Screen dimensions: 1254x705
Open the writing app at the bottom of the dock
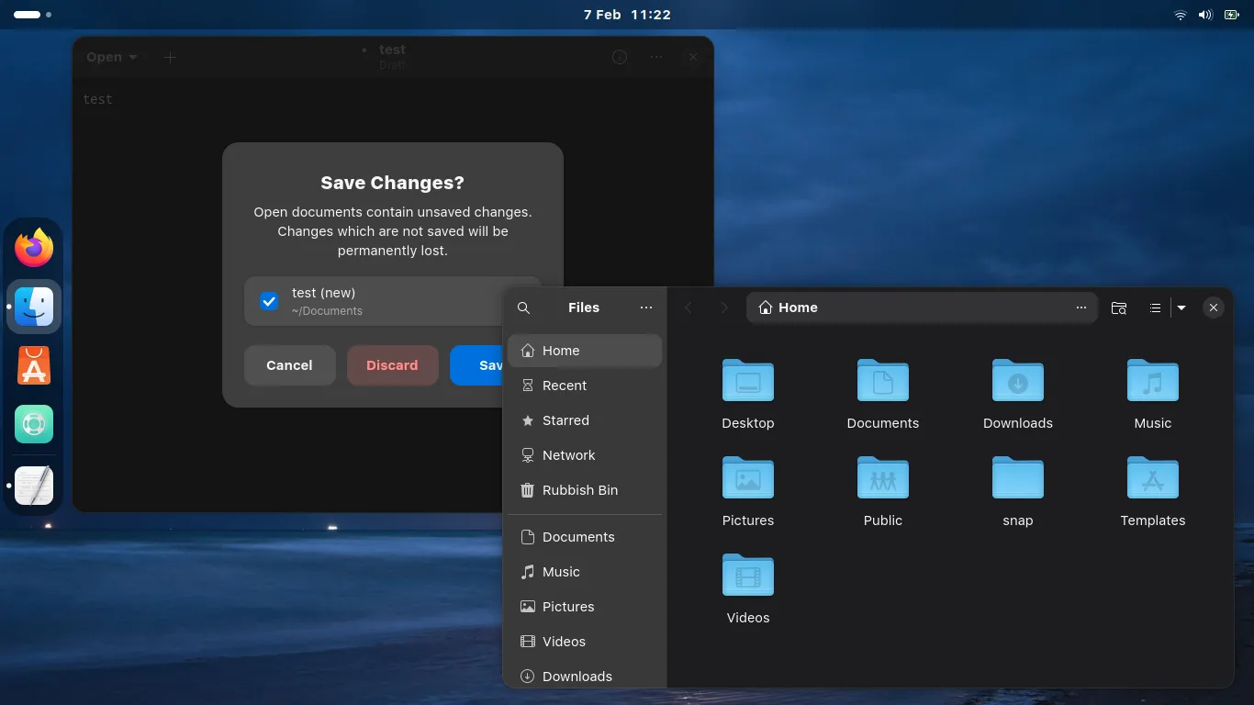[33, 486]
